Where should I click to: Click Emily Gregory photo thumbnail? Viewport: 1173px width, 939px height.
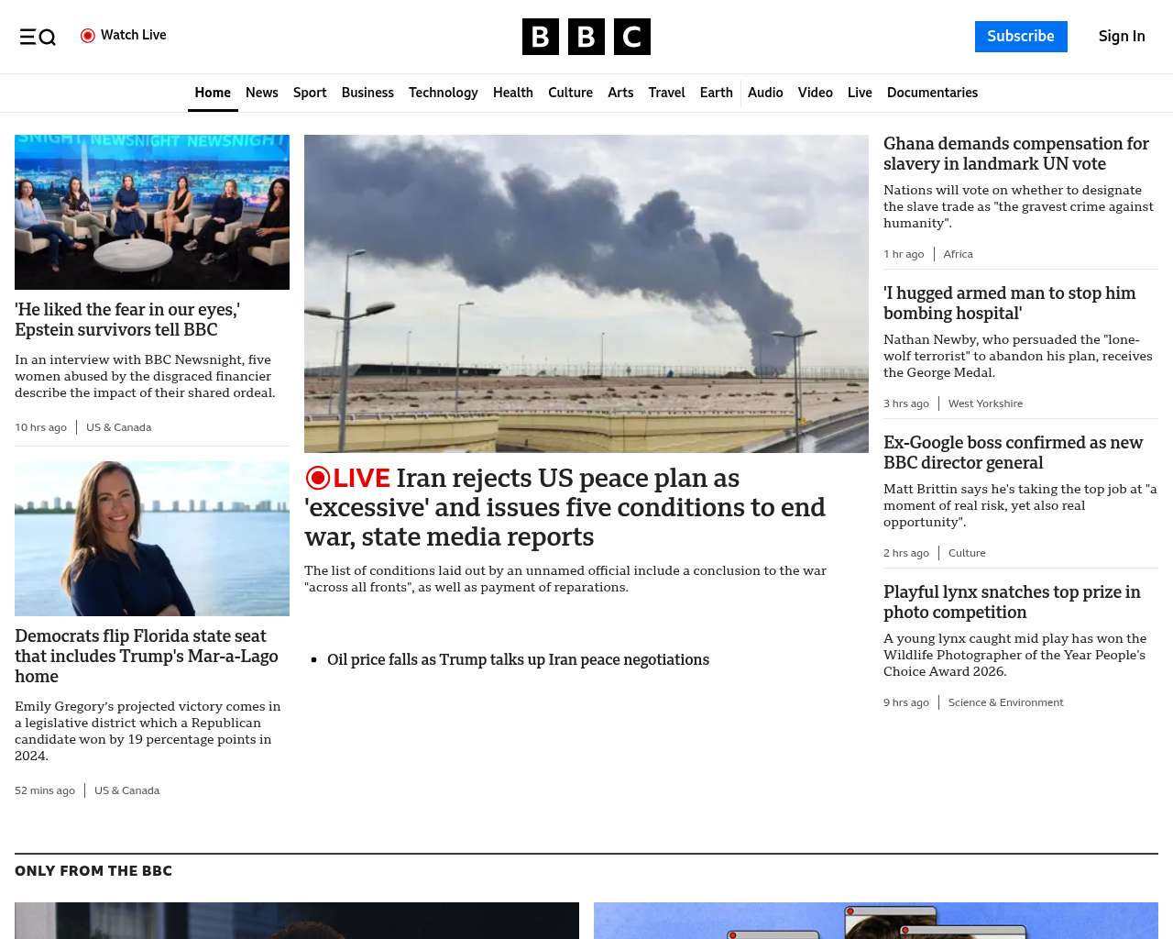pos(152,538)
